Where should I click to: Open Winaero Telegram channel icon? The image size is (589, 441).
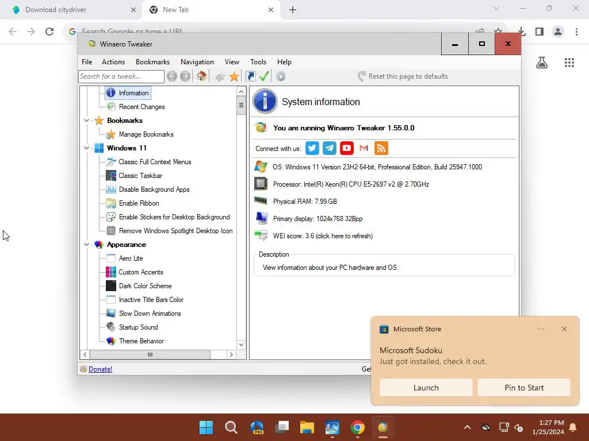(x=330, y=148)
